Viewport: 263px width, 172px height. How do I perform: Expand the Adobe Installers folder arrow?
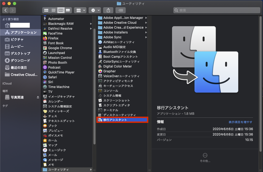pos(146,32)
